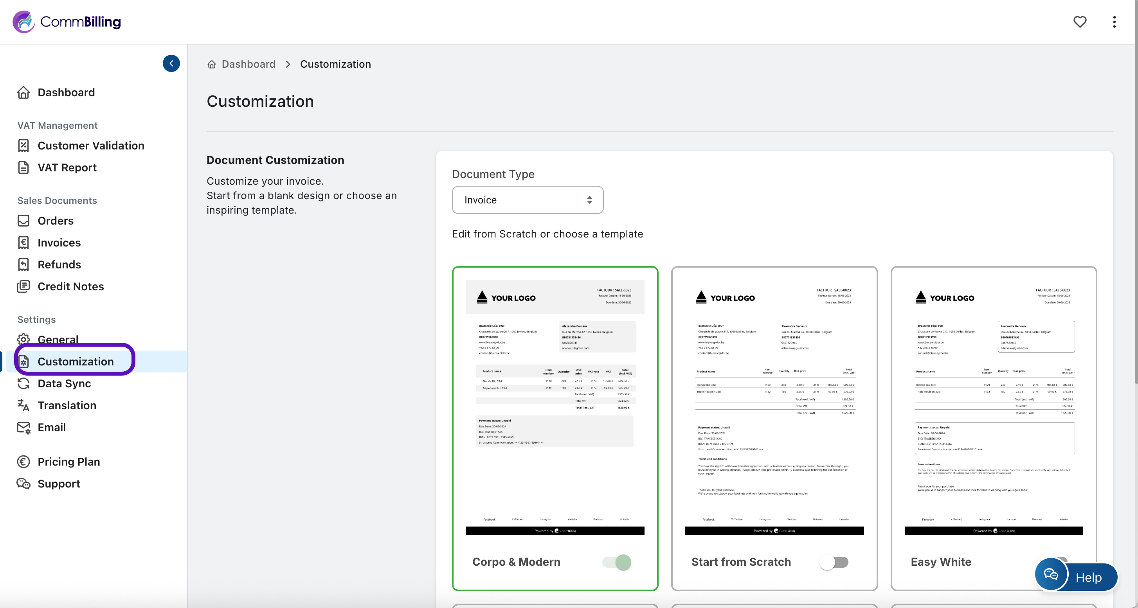
Task: Open Invoices in the sidebar
Action: 59,243
